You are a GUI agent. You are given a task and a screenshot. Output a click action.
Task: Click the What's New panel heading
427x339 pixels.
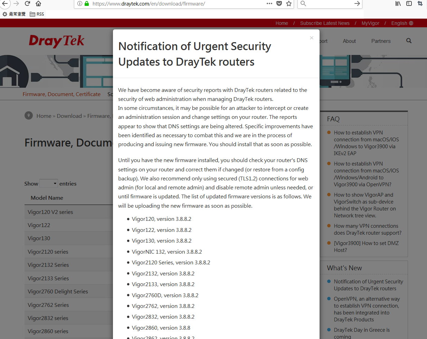pyautogui.click(x=344, y=268)
